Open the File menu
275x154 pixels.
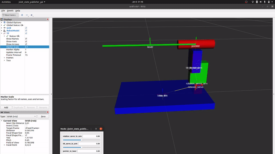pos(3,11)
